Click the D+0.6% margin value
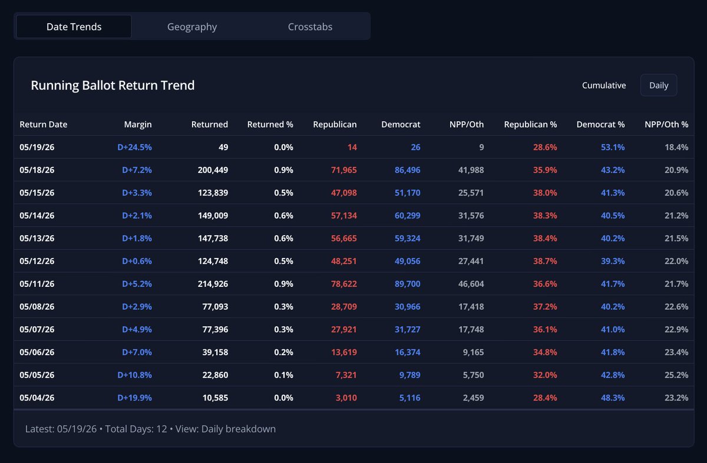This screenshot has width=707, height=463. [137, 261]
